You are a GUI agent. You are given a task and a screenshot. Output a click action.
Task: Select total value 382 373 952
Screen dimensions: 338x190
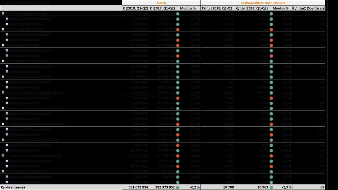pyautogui.click(x=165, y=187)
